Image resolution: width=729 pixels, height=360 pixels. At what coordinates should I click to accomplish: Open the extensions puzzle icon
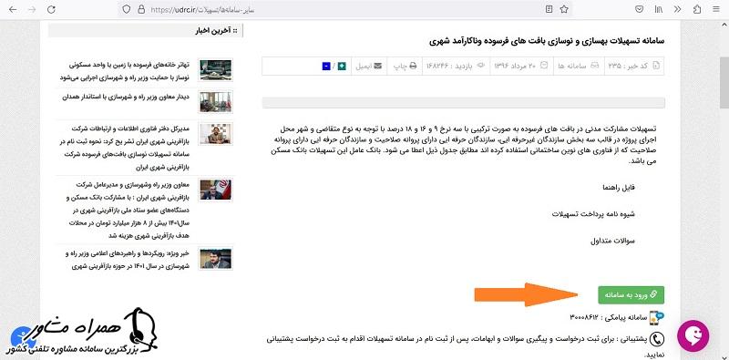(697, 9)
